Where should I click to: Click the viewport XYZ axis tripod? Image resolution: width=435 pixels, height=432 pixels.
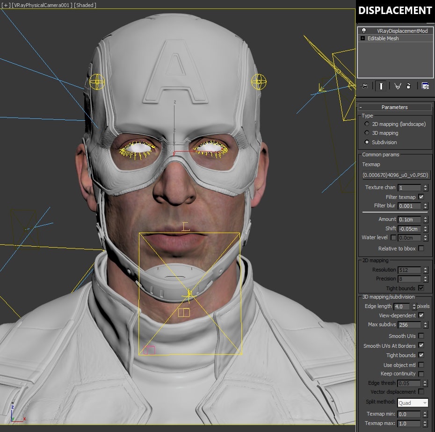pos(18,414)
